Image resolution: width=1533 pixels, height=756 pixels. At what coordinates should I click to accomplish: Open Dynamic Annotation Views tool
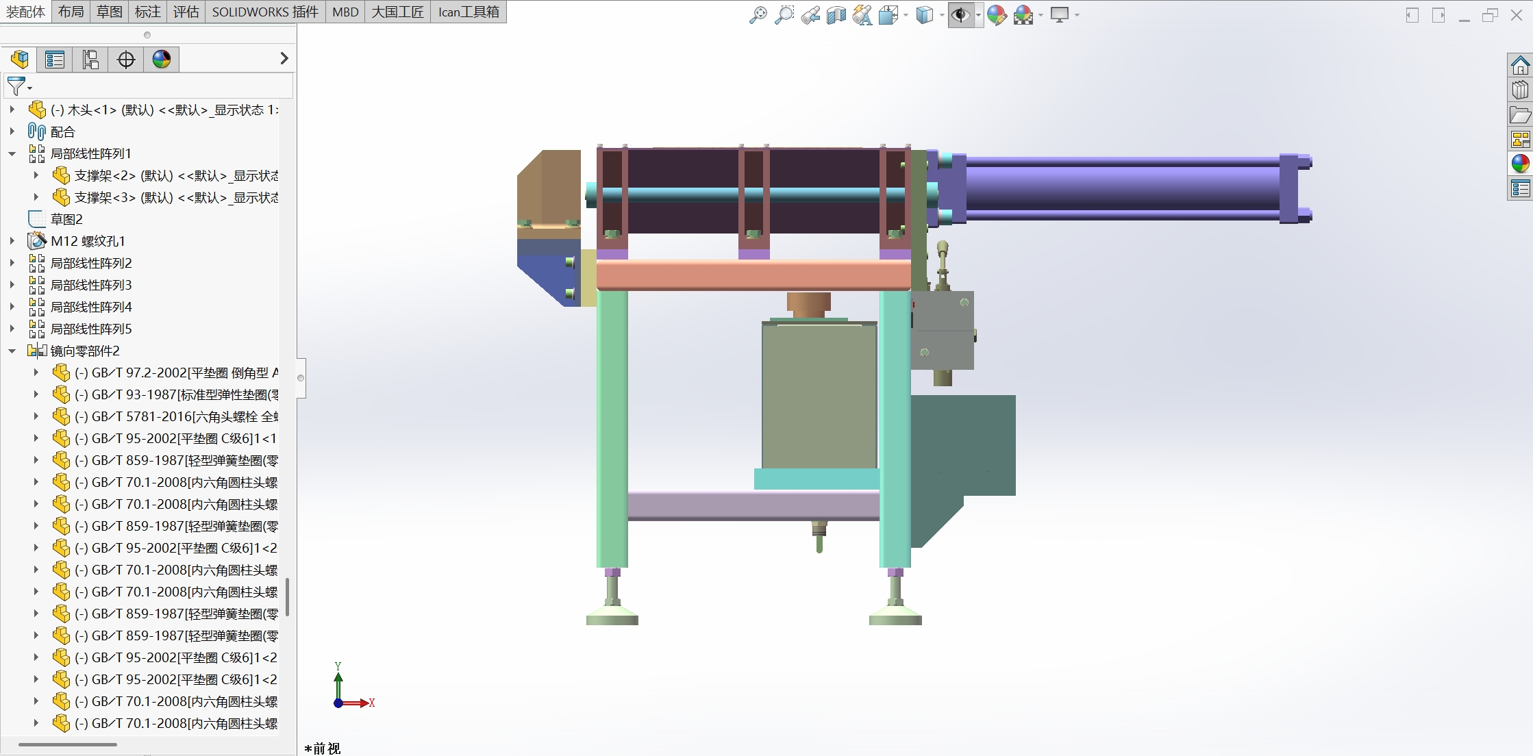[x=862, y=15]
